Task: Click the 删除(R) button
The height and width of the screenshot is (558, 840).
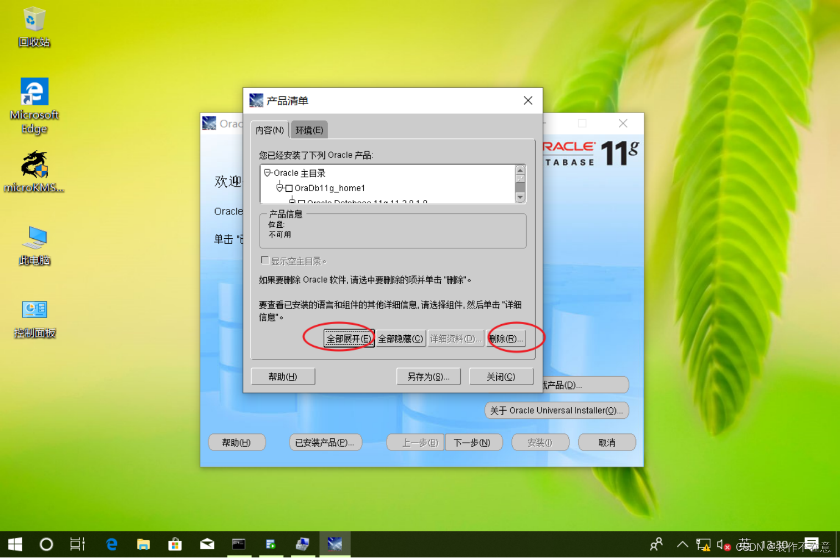Action: [x=506, y=339]
